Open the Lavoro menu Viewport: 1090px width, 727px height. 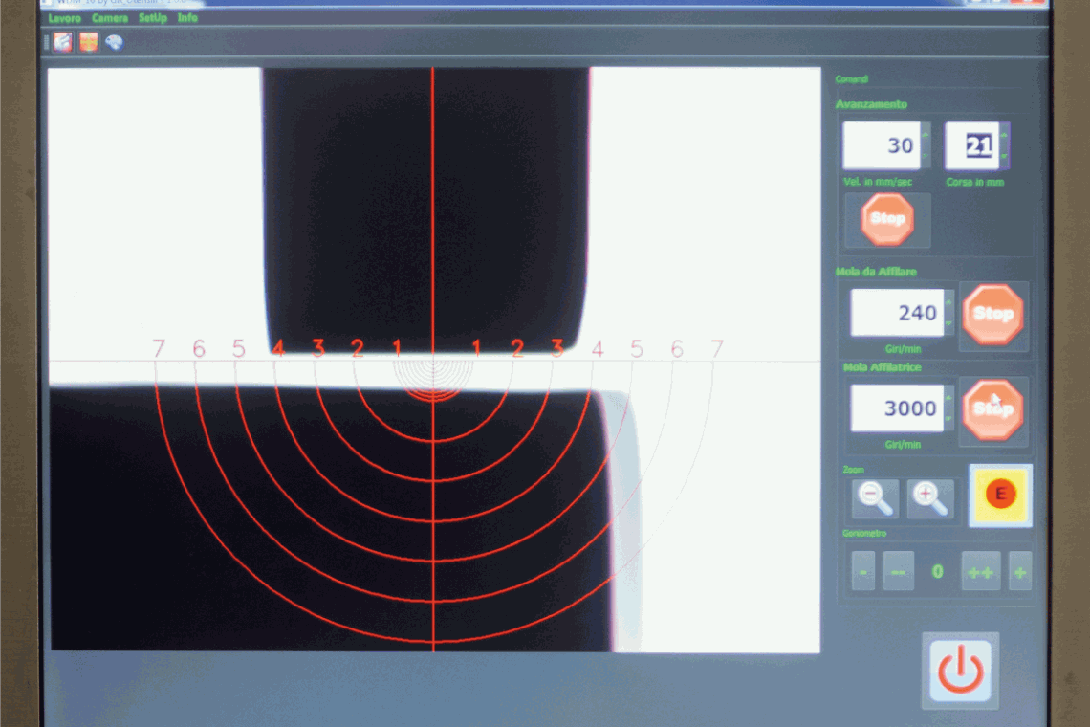[65, 18]
